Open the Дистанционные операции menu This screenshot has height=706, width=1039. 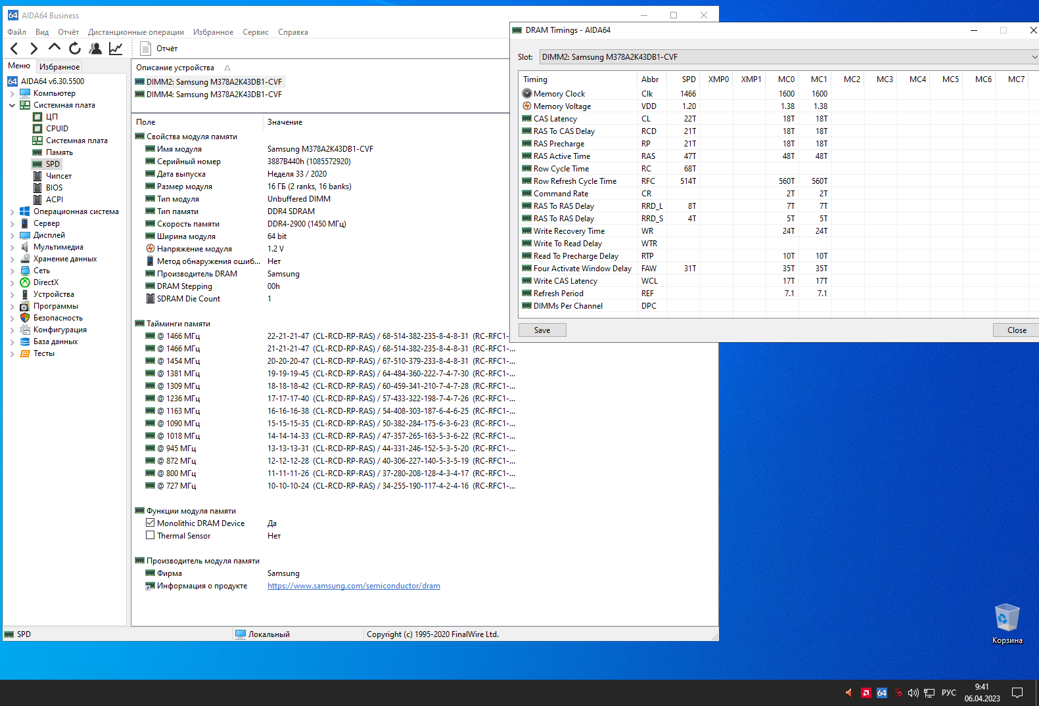(x=136, y=32)
